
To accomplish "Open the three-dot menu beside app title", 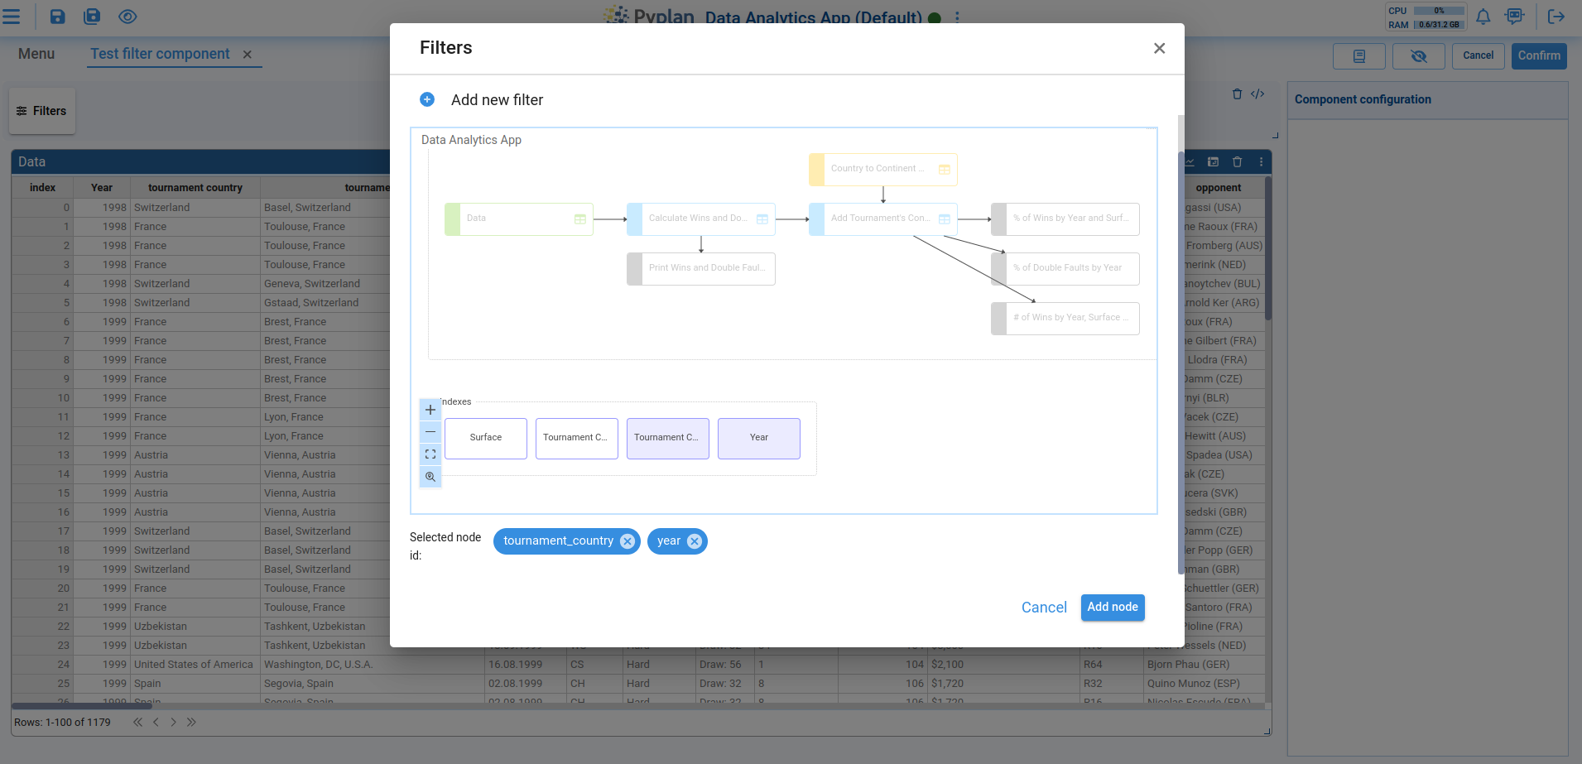I will point(957,17).
